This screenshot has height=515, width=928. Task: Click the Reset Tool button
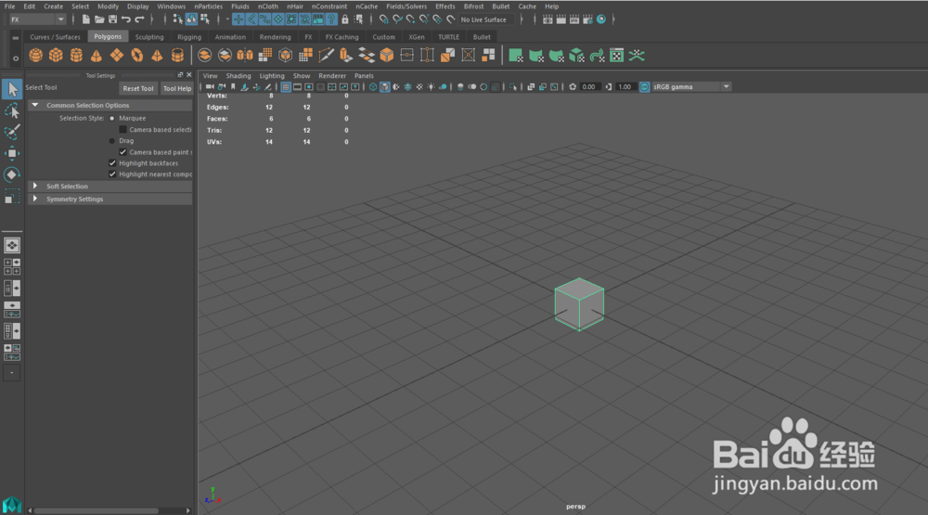click(138, 88)
